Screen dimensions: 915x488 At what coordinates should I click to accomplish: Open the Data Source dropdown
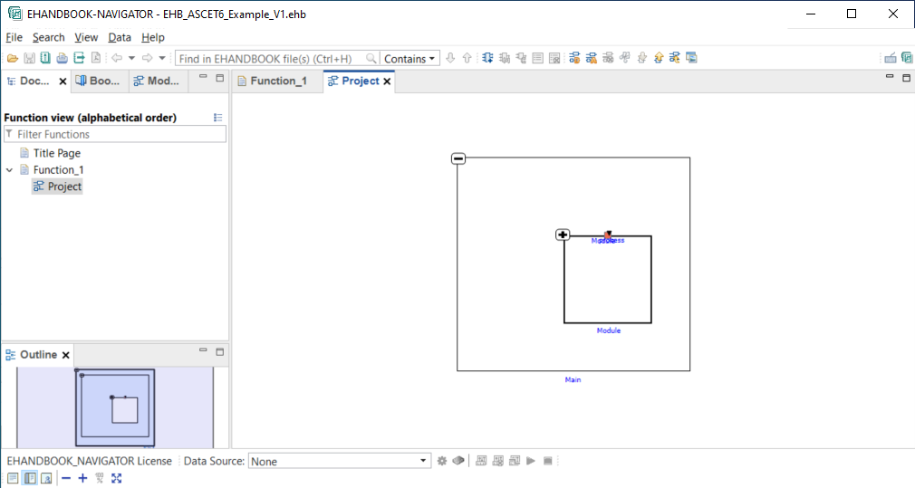340,461
